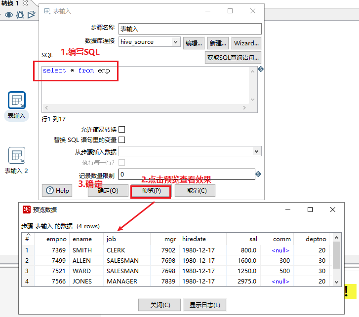The width and height of the screenshot is (359, 317).
Task: Click SQL editor scroll left arrow
Action: point(46,107)
